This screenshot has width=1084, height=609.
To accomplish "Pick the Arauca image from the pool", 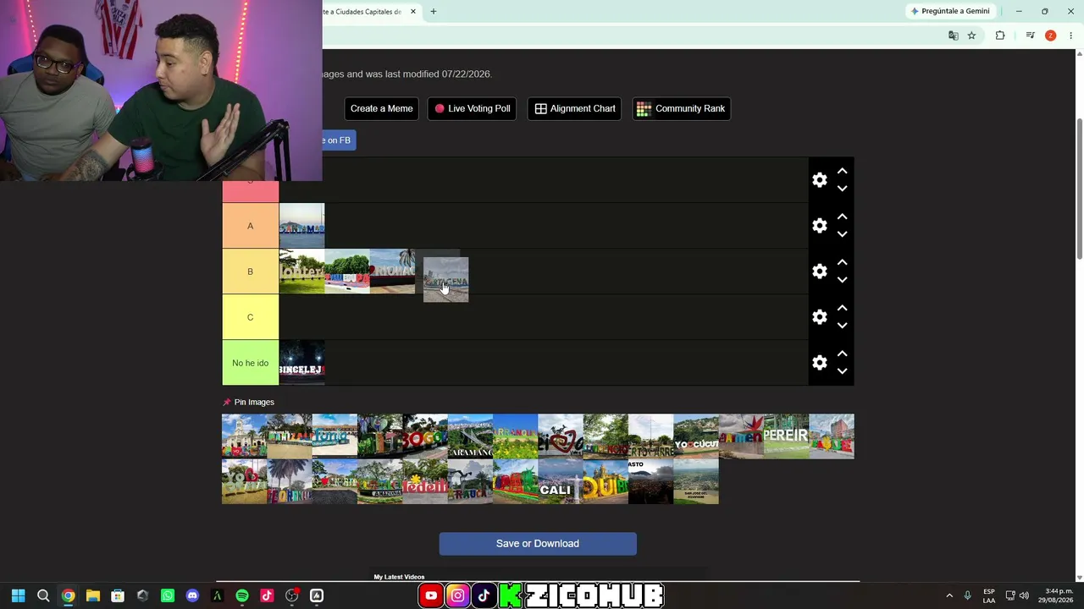I will 470,481.
